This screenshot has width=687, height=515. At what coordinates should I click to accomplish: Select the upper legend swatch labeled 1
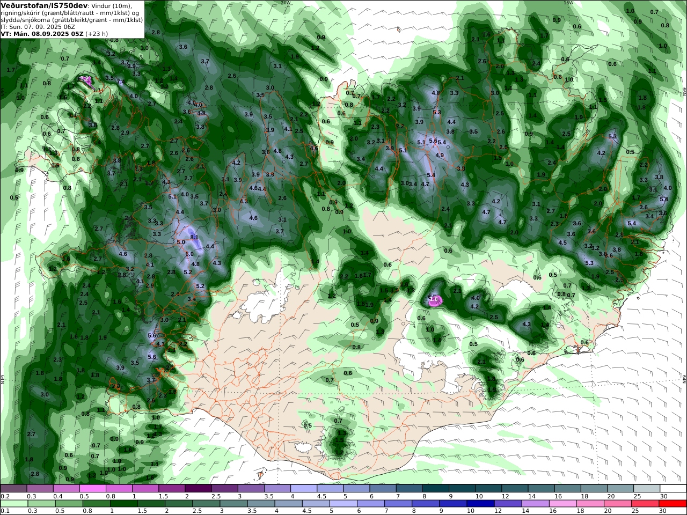[x=145, y=488]
